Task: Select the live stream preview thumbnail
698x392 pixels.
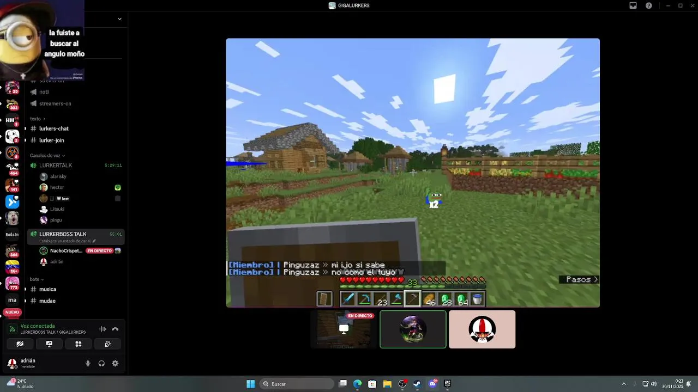Action: click(344, 329)
